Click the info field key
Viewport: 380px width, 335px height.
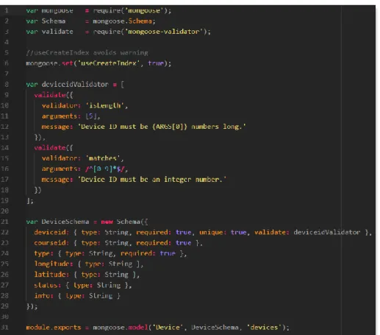coord(42,296)
